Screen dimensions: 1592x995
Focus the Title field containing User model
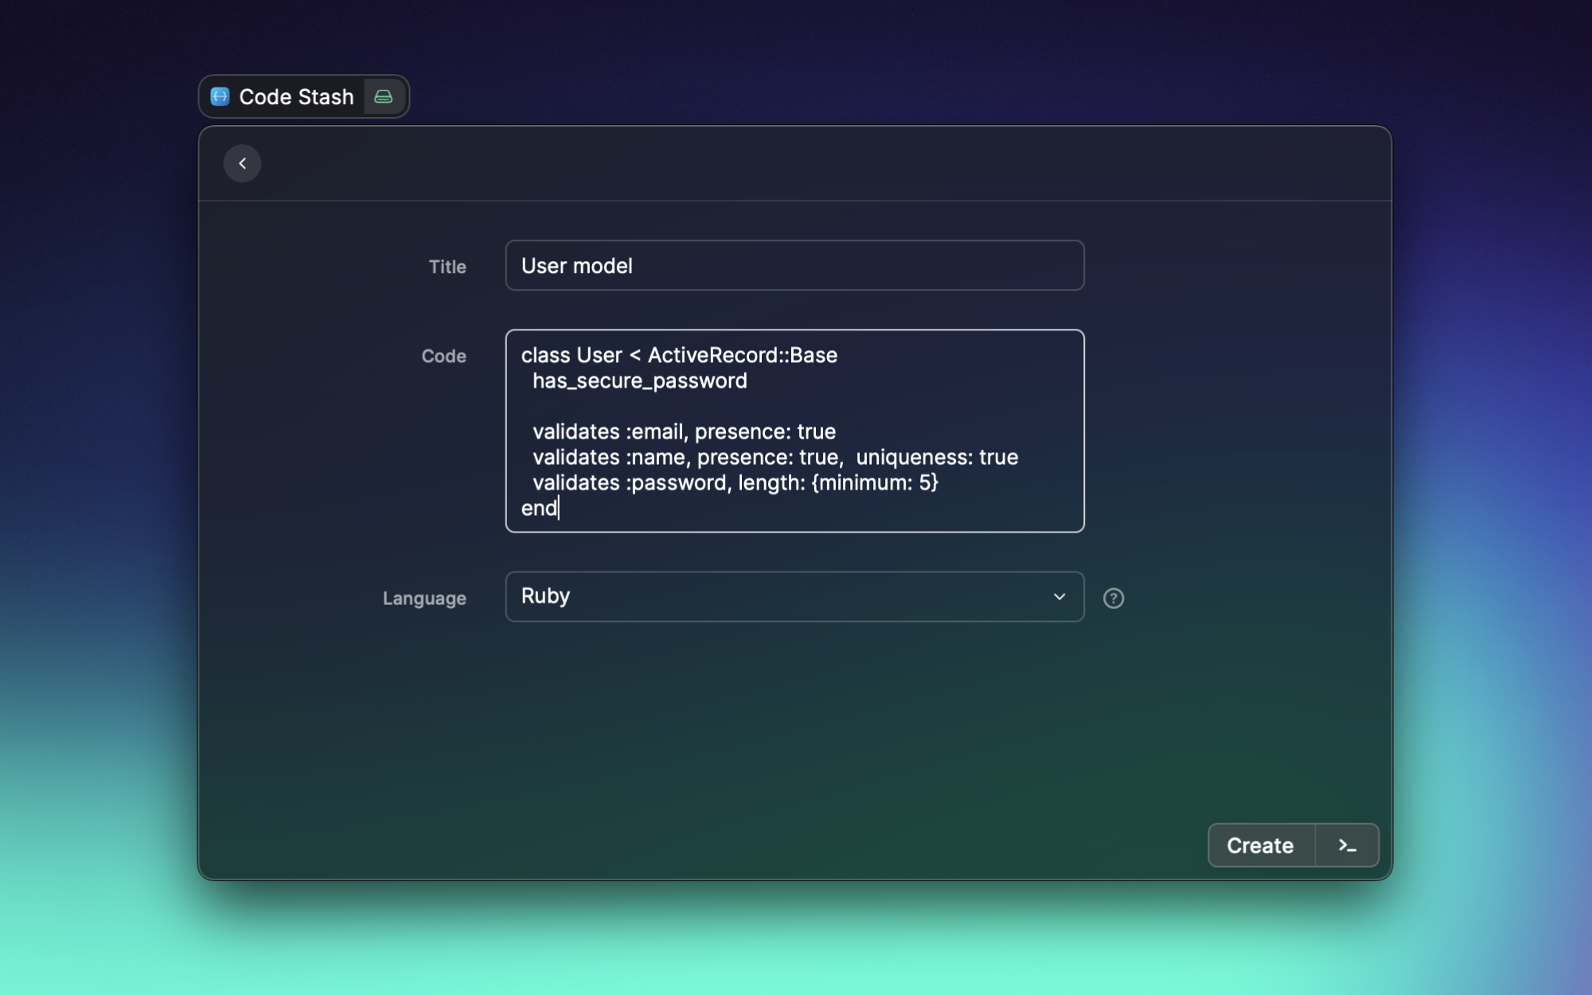pyautogui.click(x=794, y=266)
